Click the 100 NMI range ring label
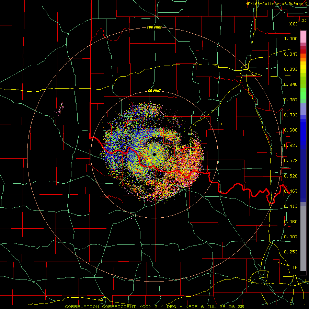This screenshot has width=309, height=309. pyautogui.click(x=154, y=27)
